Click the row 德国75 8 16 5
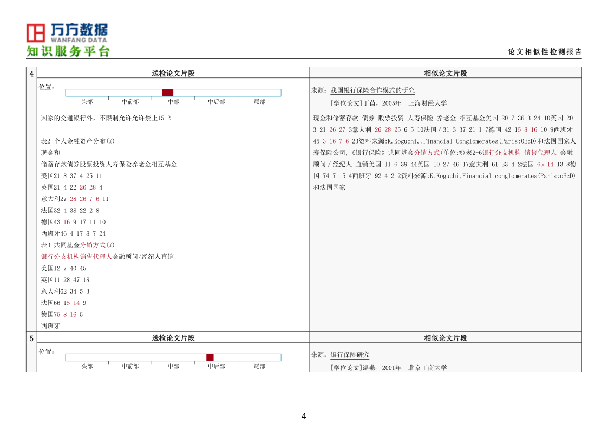Image resolution: width=608 pixels, height=430 pixels. coord(62,315)
